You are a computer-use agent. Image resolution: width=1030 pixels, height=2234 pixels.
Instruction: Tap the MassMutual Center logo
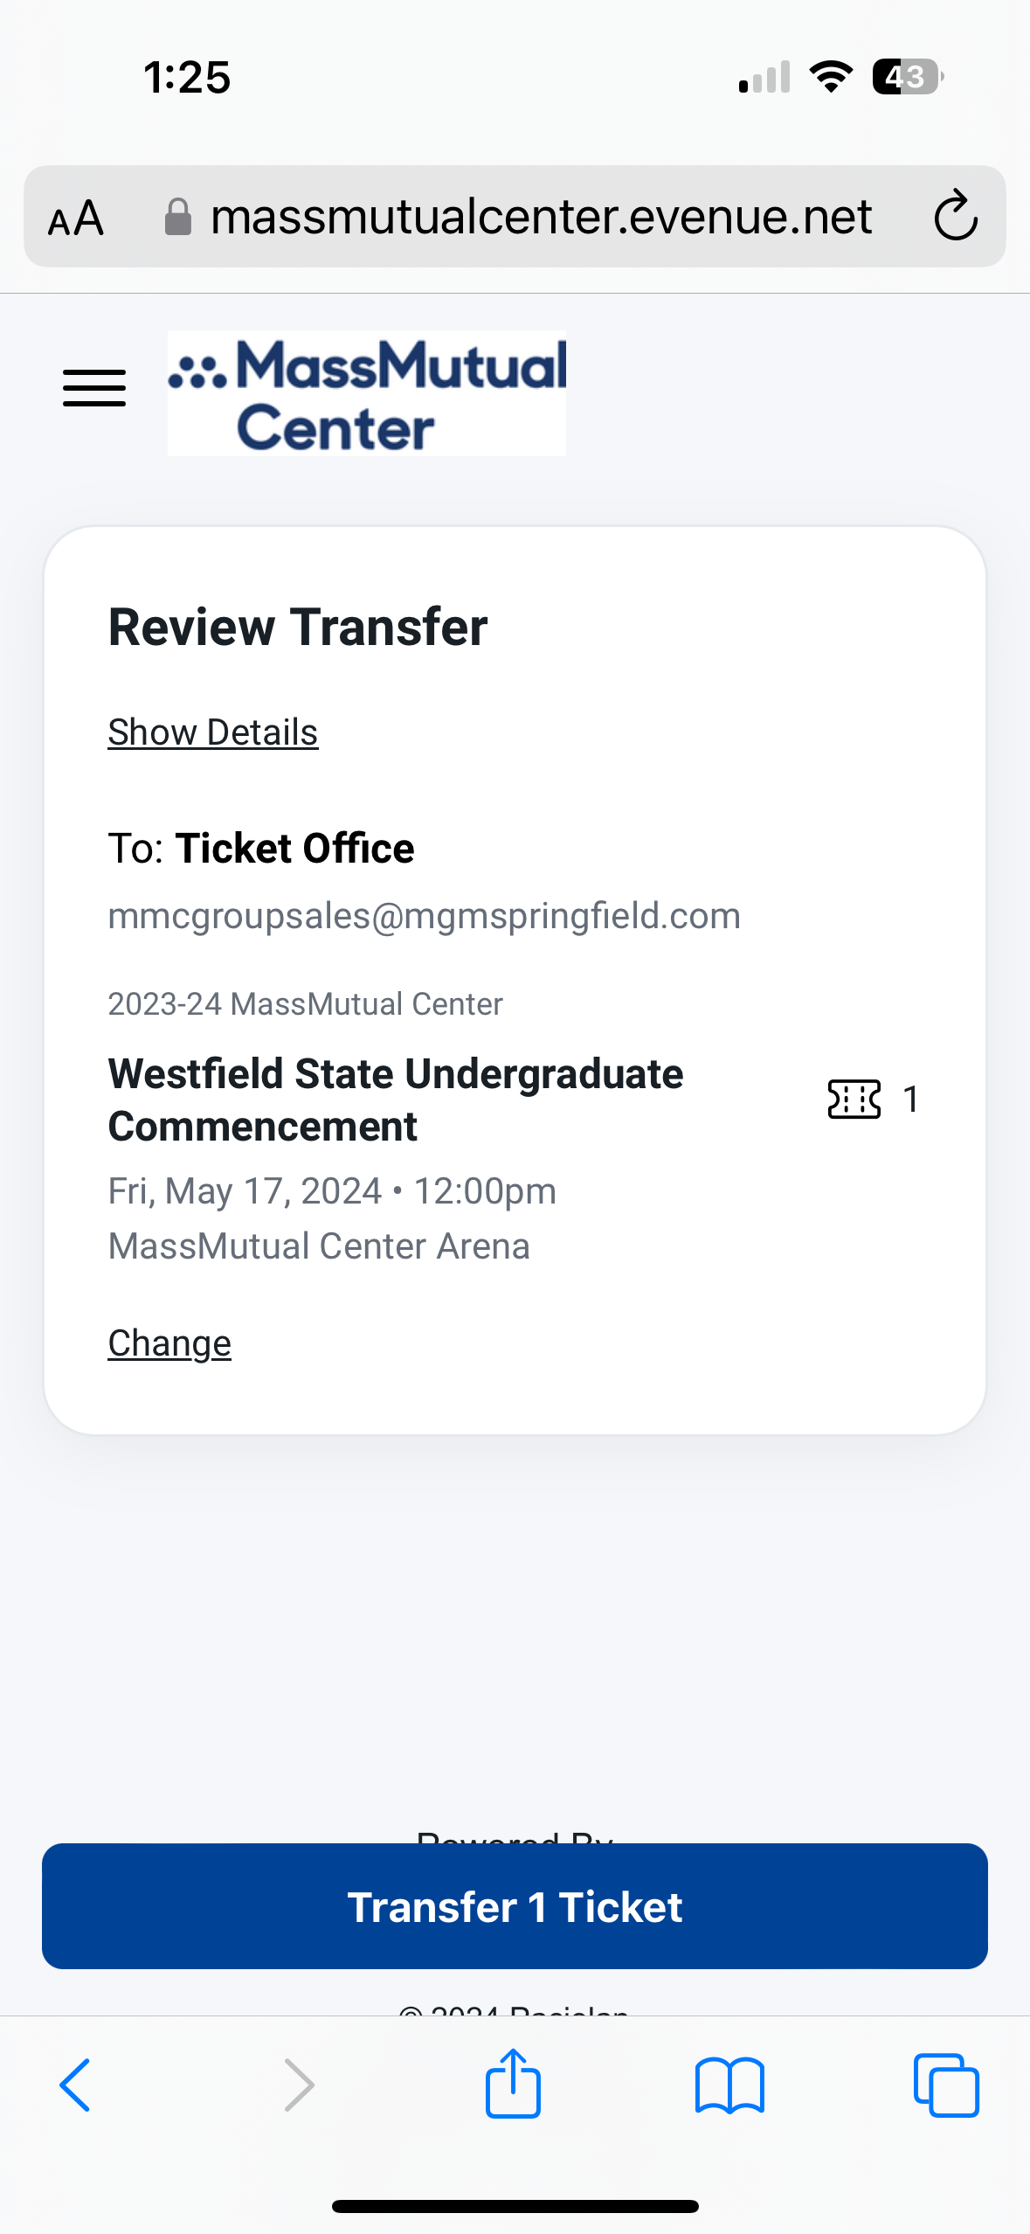pyautogui.click(x=367, y=393)
